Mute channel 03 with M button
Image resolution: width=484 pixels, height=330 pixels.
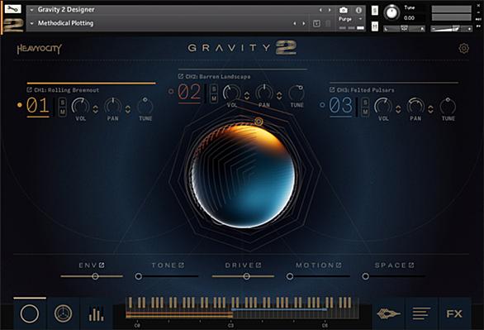pyautogui.click(x=365, y=112)
